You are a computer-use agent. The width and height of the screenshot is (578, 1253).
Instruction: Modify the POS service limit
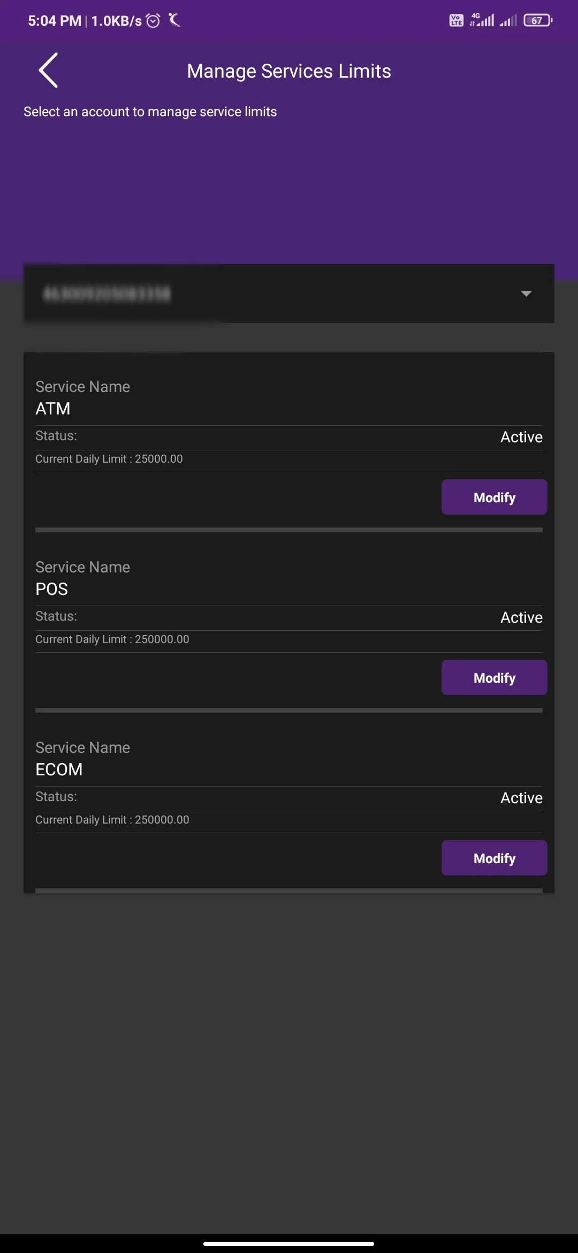click(494, 677)
